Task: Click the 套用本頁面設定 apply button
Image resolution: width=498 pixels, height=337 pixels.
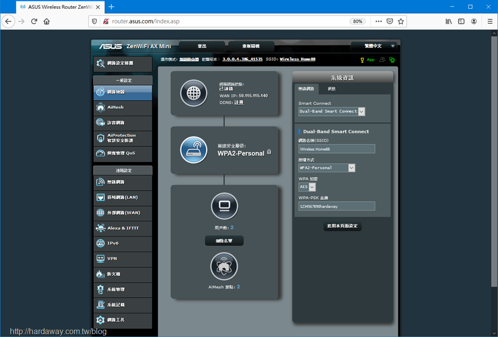Action: pos(342,226)
